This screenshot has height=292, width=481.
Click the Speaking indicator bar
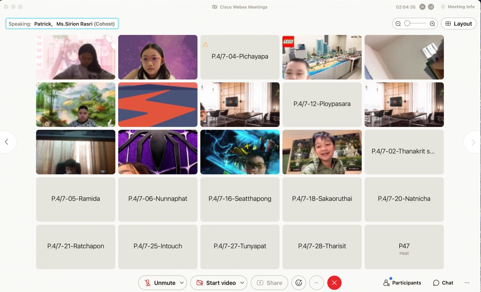(62, 24)
